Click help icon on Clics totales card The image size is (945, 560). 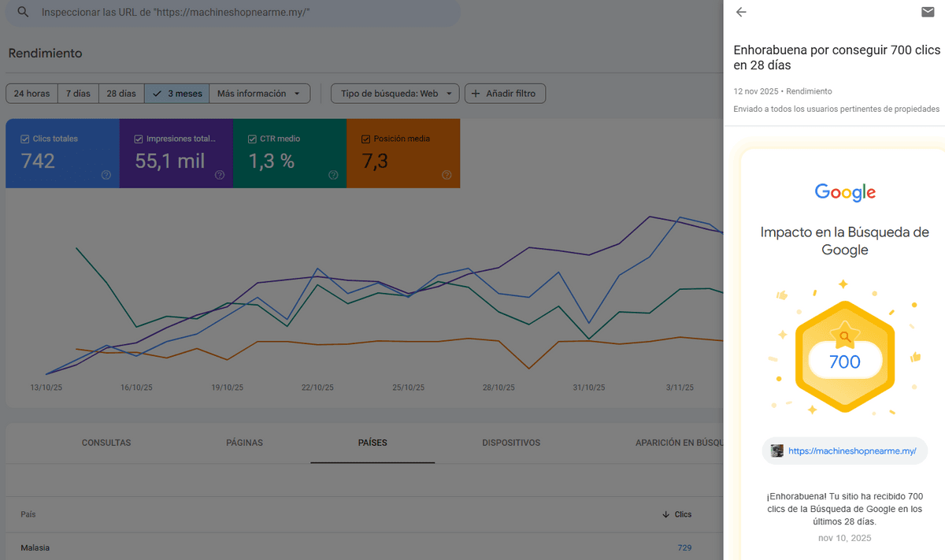[x=106, y=175]
